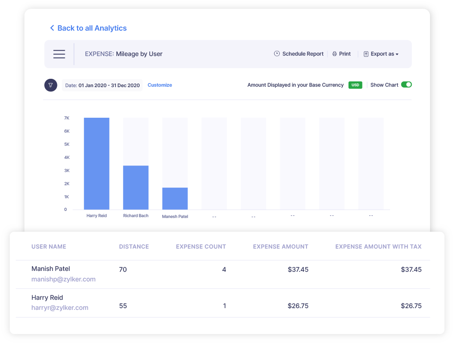Click harryr@zylker.com email link
454x344 pixels.
60,308
